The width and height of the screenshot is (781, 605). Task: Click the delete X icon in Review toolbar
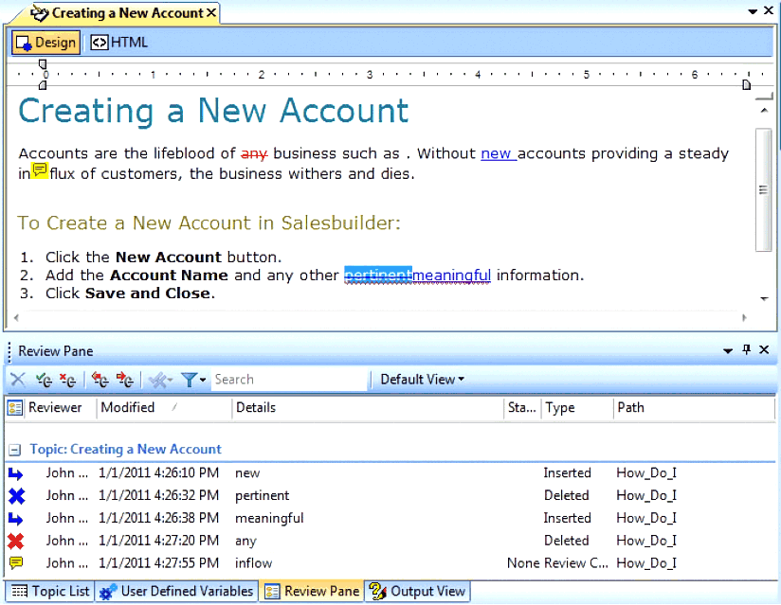click(x=17, y=380)
